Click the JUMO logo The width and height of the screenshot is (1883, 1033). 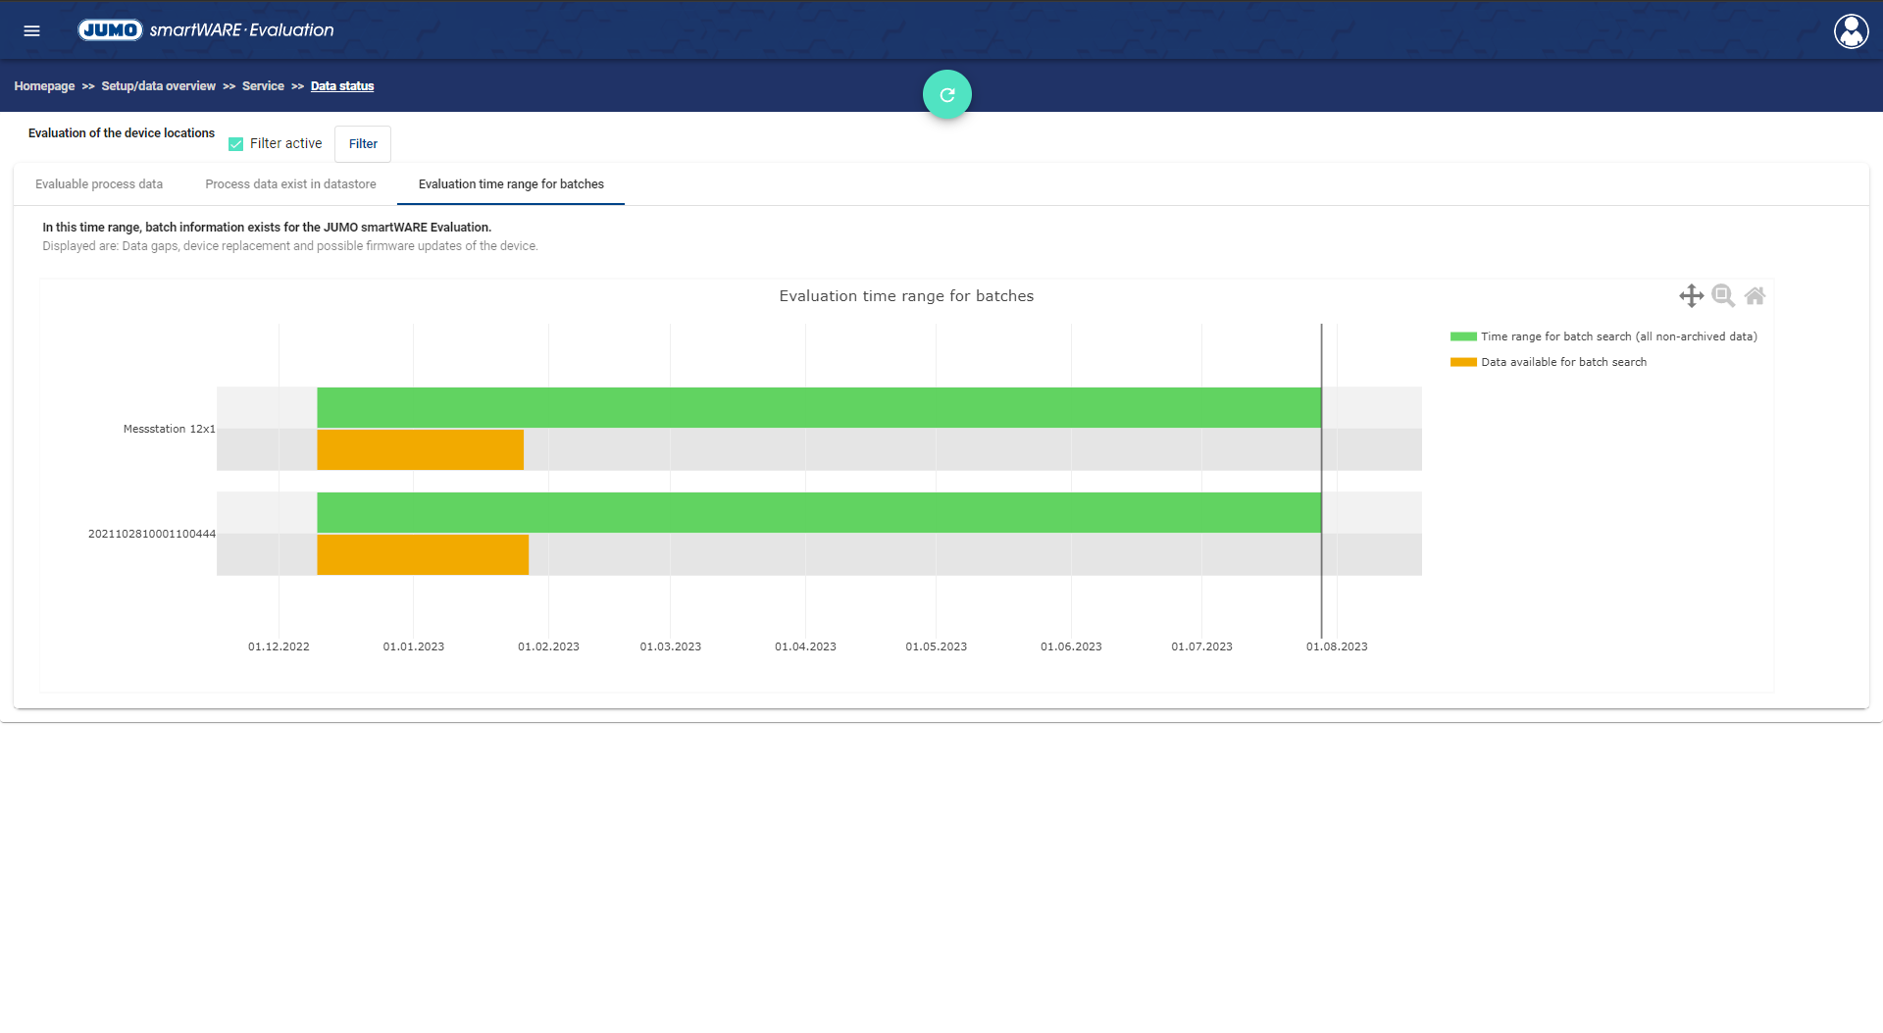coord(110,30)
